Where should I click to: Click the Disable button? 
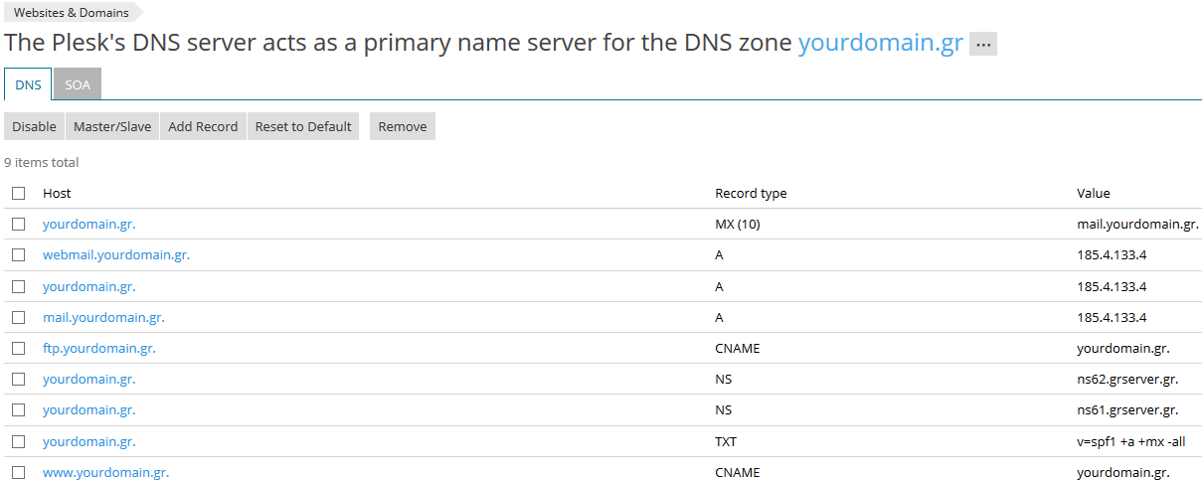point(34,126)
